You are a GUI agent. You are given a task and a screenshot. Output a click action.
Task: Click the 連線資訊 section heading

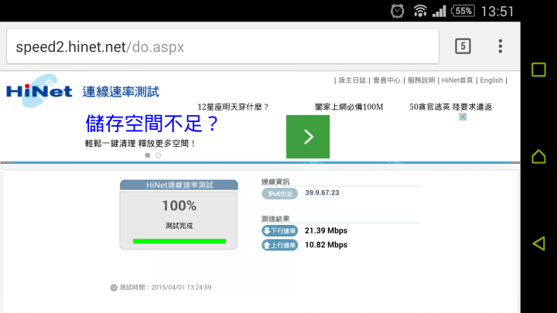275,182
